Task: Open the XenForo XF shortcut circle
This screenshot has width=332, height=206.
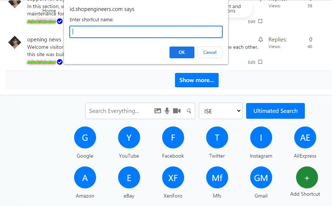Action: 173,177
